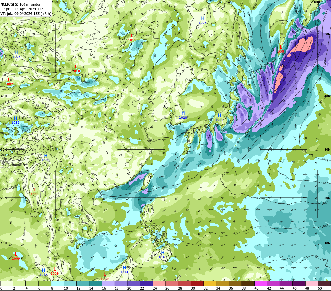331x291 pixels.
Task: Click the brown legend swatch between 36 and 38
Action: point(235,283)
